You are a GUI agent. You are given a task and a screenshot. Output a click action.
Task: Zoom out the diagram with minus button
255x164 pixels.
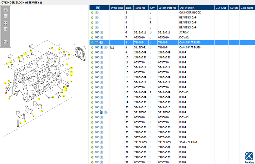pos(6,16)
